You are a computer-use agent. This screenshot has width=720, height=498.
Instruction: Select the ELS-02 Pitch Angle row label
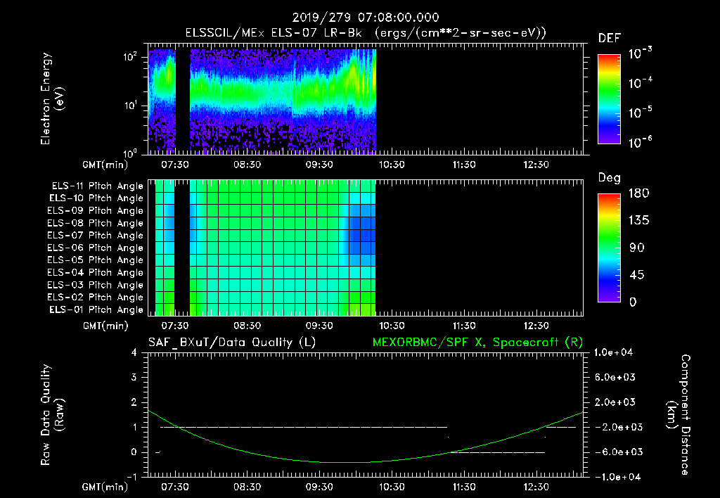click(95, 298)
